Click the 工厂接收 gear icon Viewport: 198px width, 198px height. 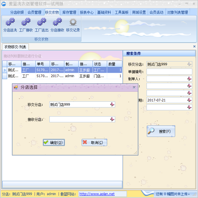tap(26, 22)
